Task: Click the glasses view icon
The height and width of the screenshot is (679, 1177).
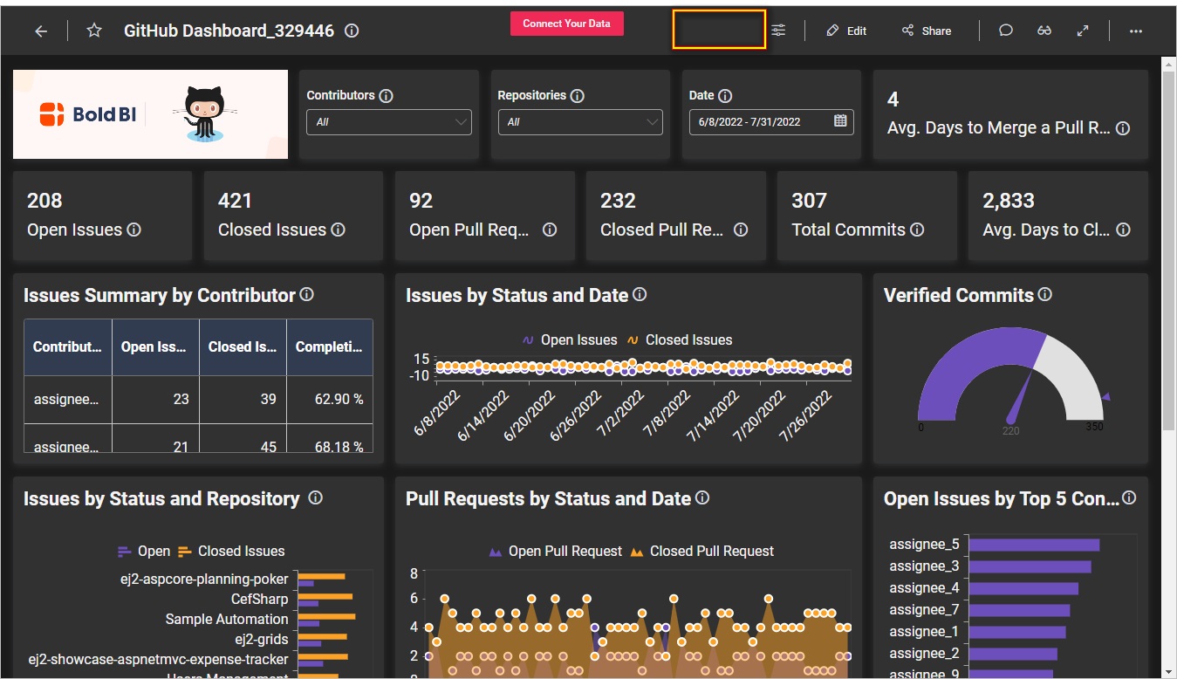Action: [1044, 31]
